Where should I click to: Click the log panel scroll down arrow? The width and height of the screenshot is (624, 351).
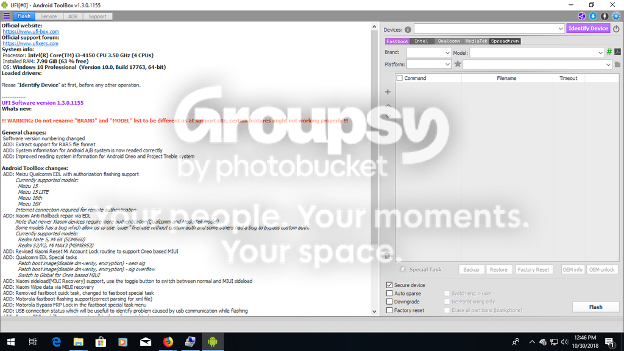point(374,311)
